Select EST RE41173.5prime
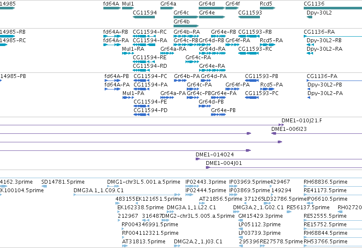The width and height of the screenshot is (362, 248). pos(333,195)
